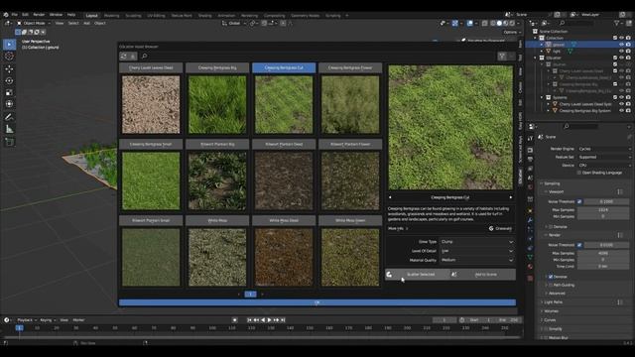Open the Render menu
635x357 pixels.
[x=39, y=15]
